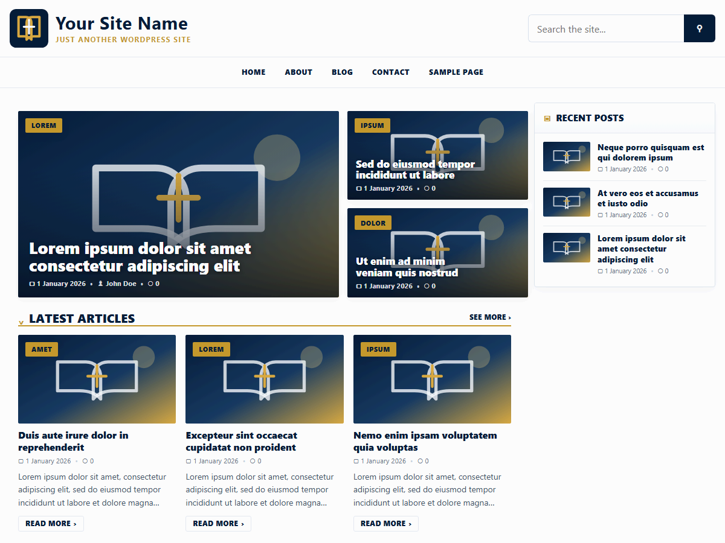Click comment count under Duis aute article
The image size is (725, 543).
pos(88,461)
